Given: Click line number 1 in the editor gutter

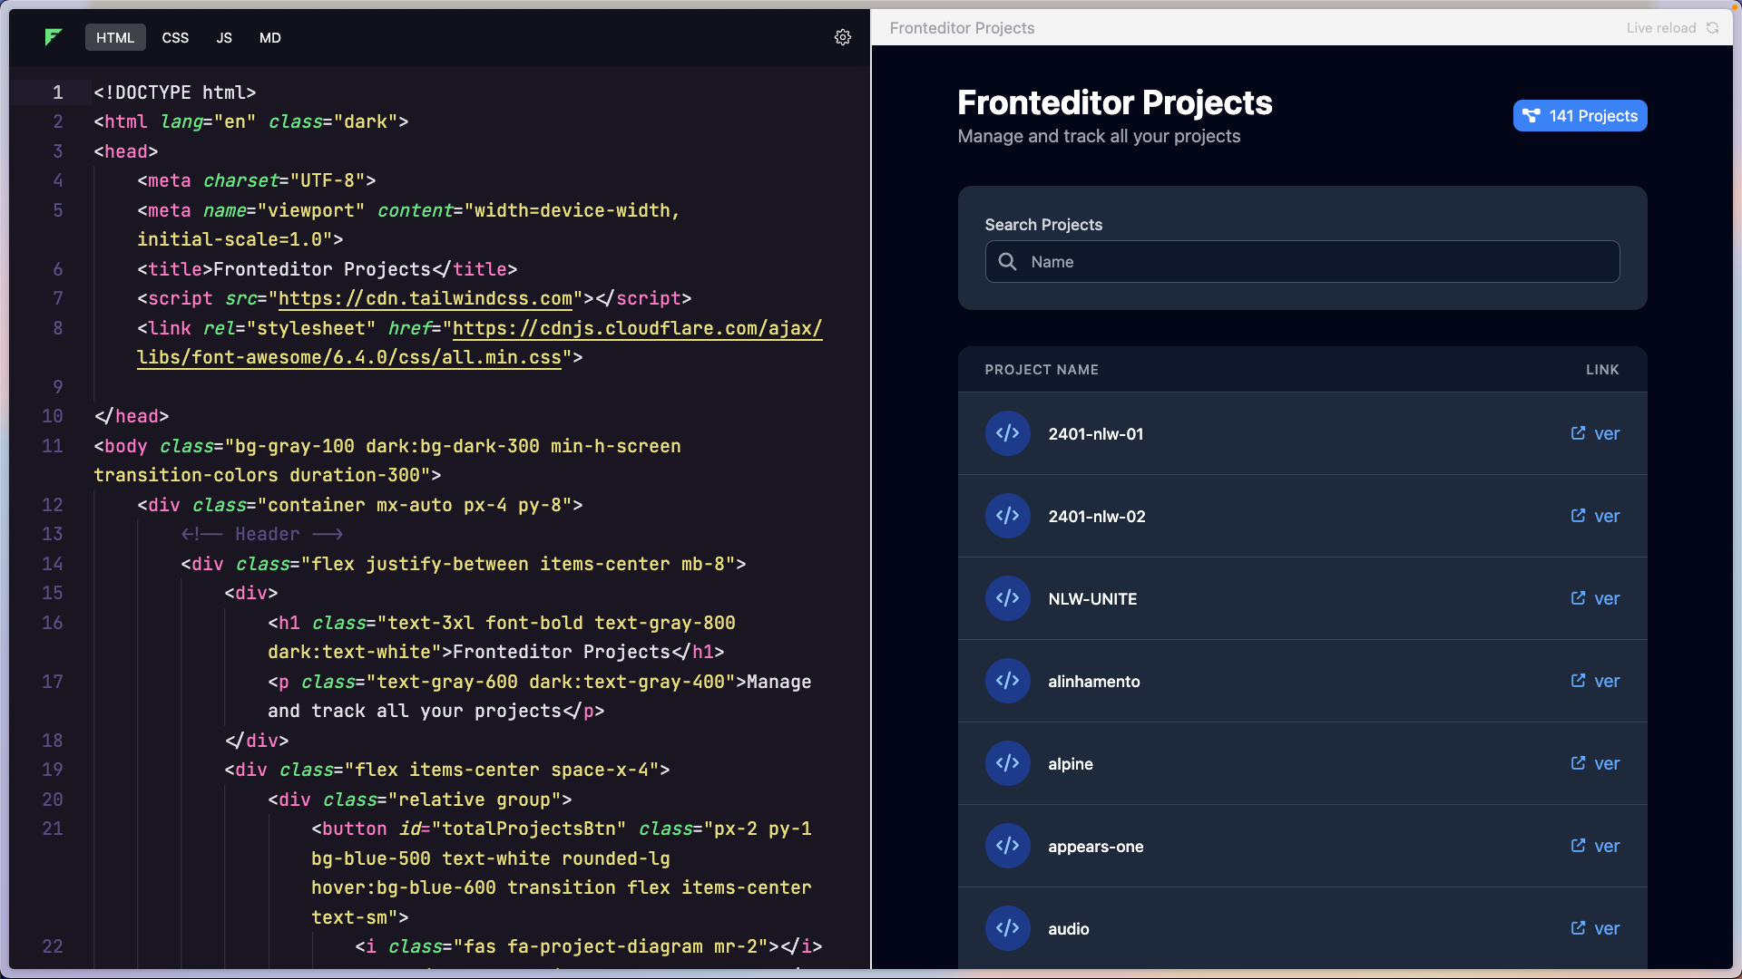Looking at the screenshot, I should (x=57, y=92).
